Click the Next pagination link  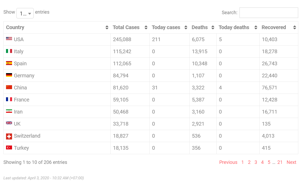click(x=291, y=162)
